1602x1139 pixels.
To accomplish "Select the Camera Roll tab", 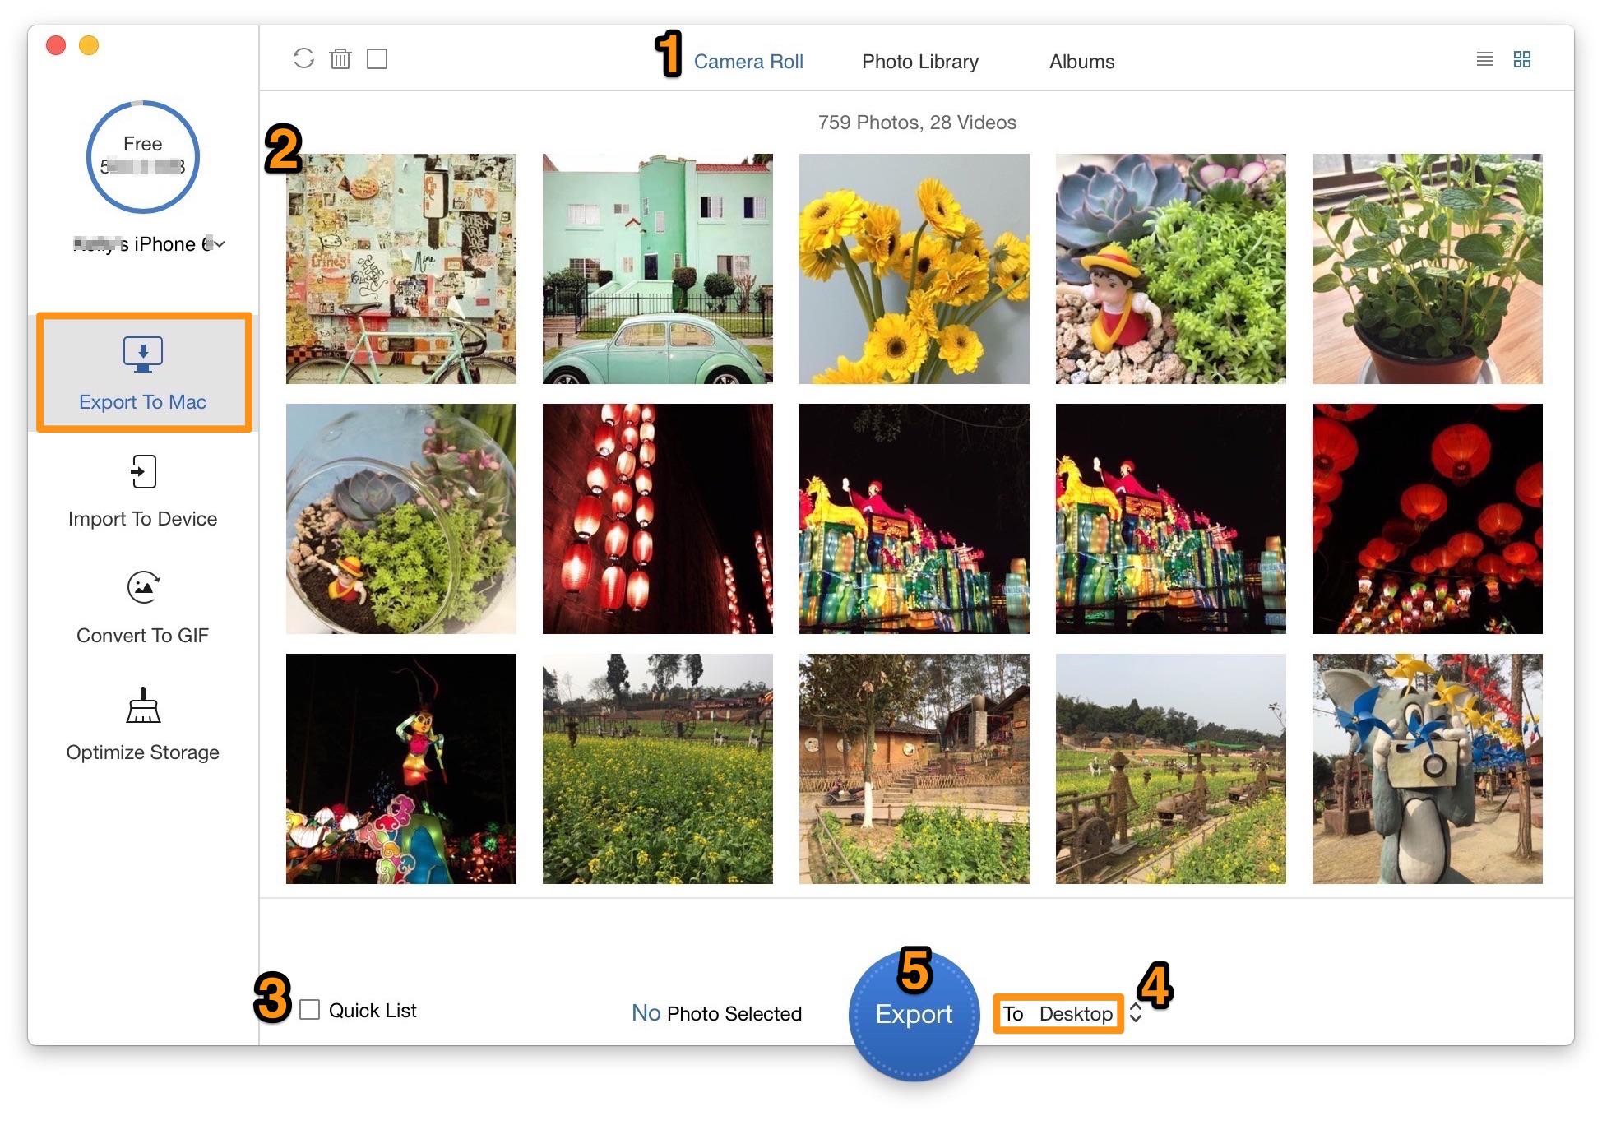I will tap(748, 62).
